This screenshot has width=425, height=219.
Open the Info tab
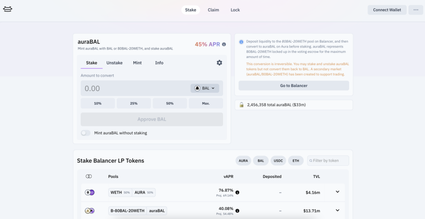159,63
